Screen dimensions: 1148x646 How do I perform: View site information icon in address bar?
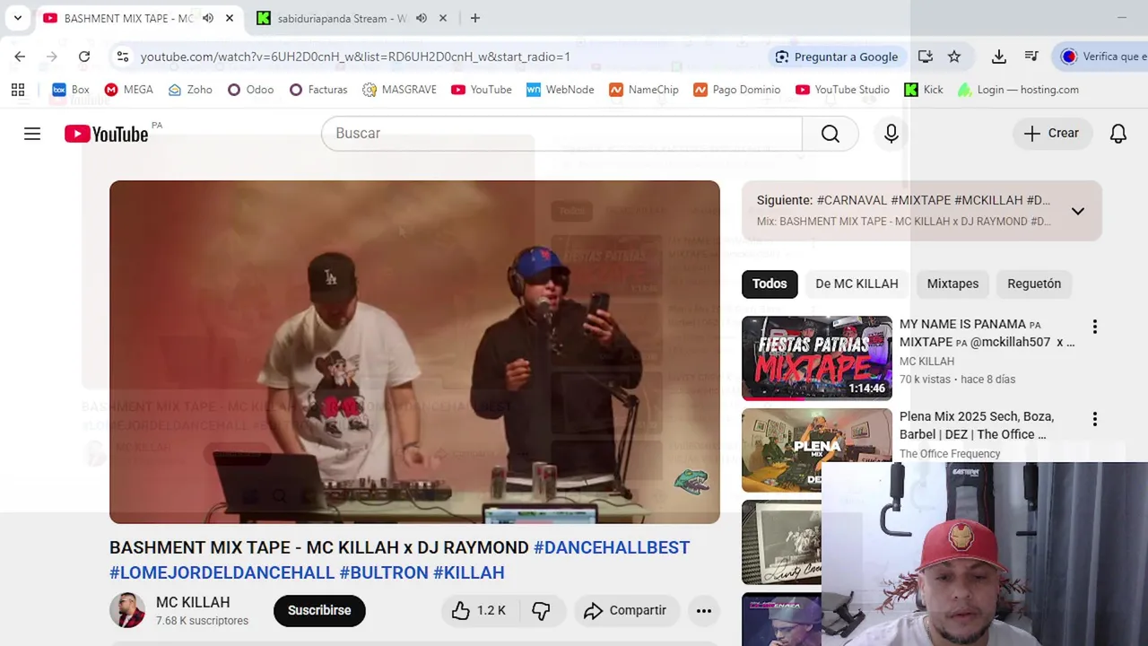123,57
